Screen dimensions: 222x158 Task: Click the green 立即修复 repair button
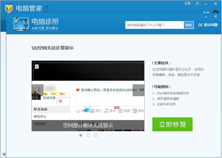(x=172, y=124)
